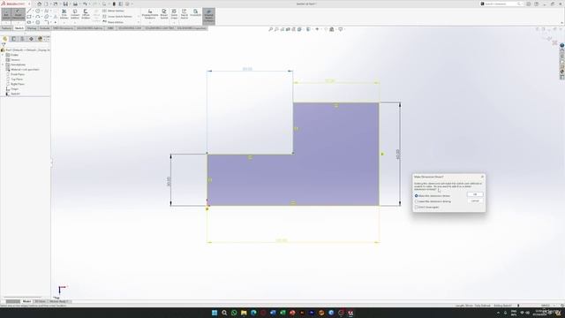Open Linear Sketch Pattern dropdown arrow
The image size is (565, 318).
point(139,16)
